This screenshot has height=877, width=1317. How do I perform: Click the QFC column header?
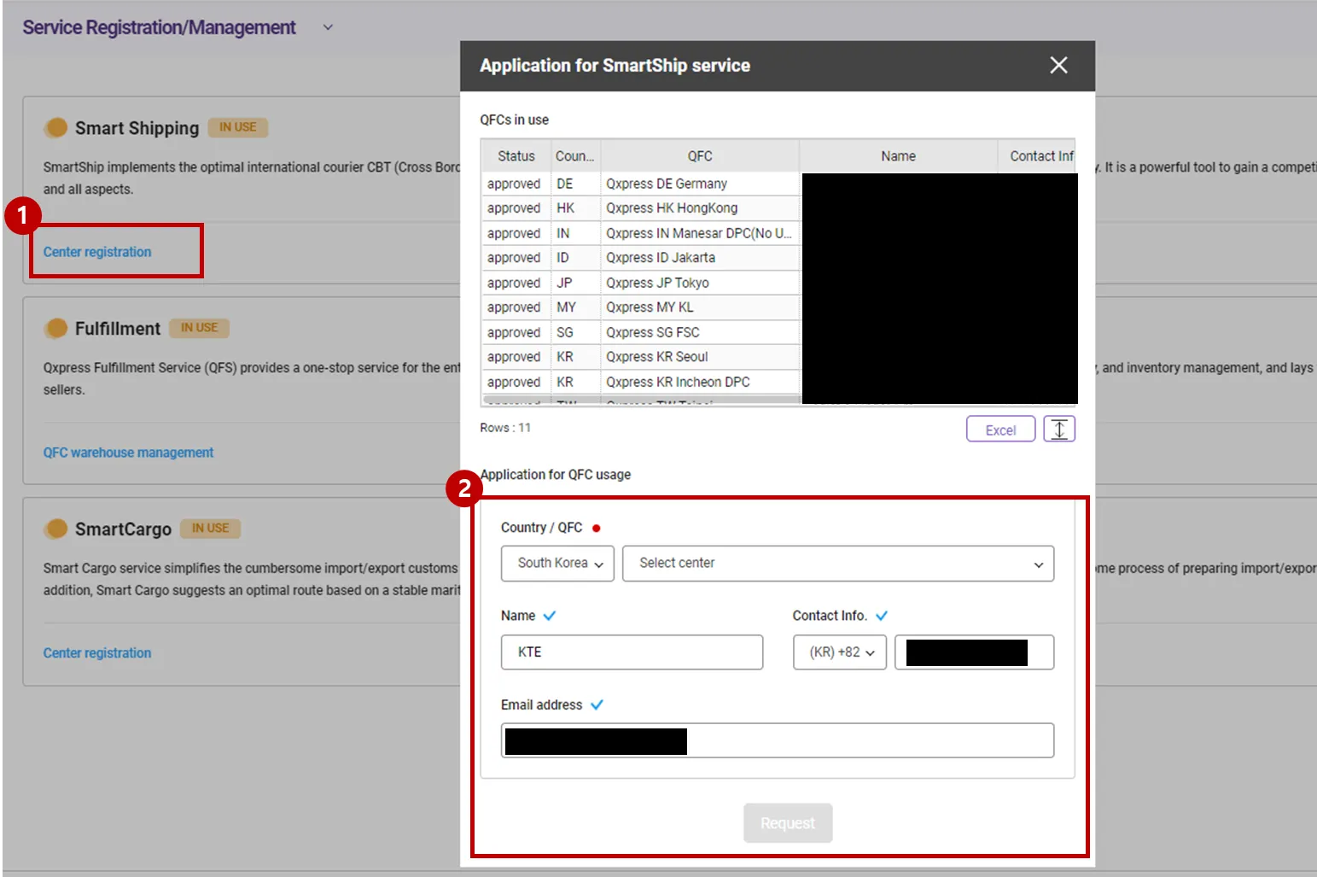pos(700,156)
